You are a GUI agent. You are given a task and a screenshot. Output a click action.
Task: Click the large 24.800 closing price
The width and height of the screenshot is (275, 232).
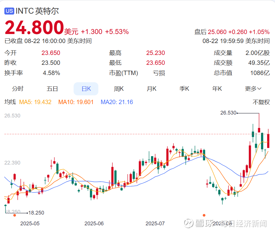click(x=34, y=28)
